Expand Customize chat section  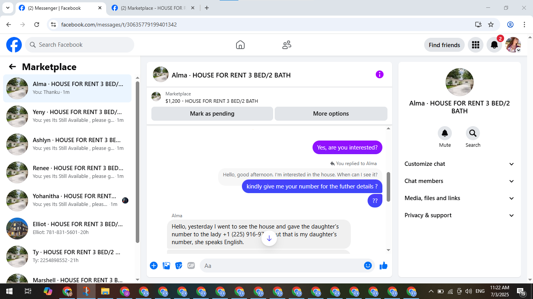click(x=460, y=164)
